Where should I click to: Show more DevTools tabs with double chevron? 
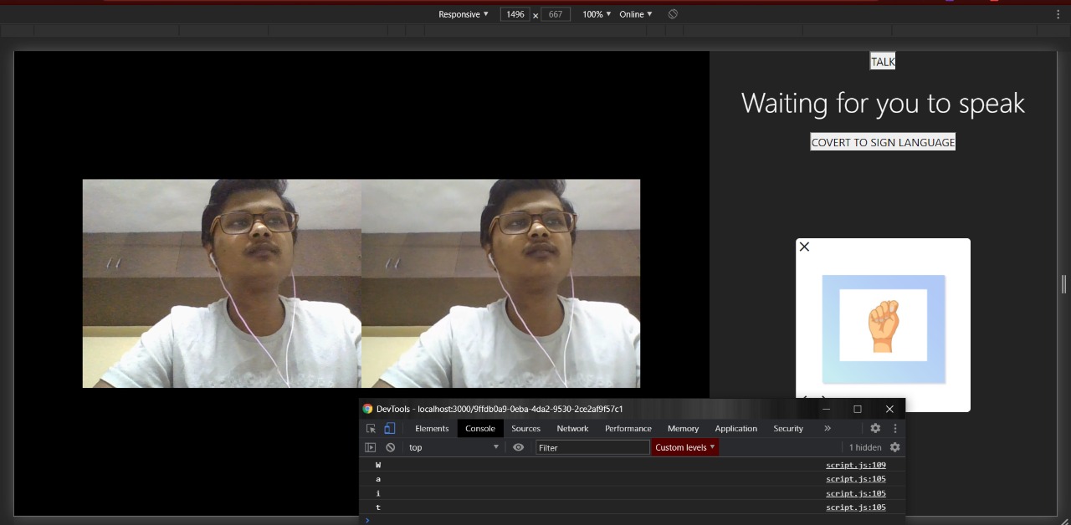[x=828, y=428]
